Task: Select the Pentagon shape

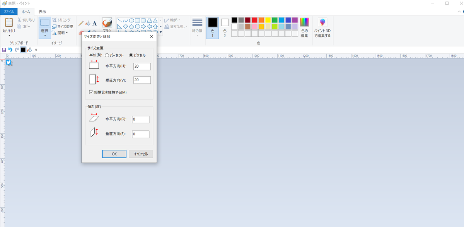Action: tap(131, 26)
